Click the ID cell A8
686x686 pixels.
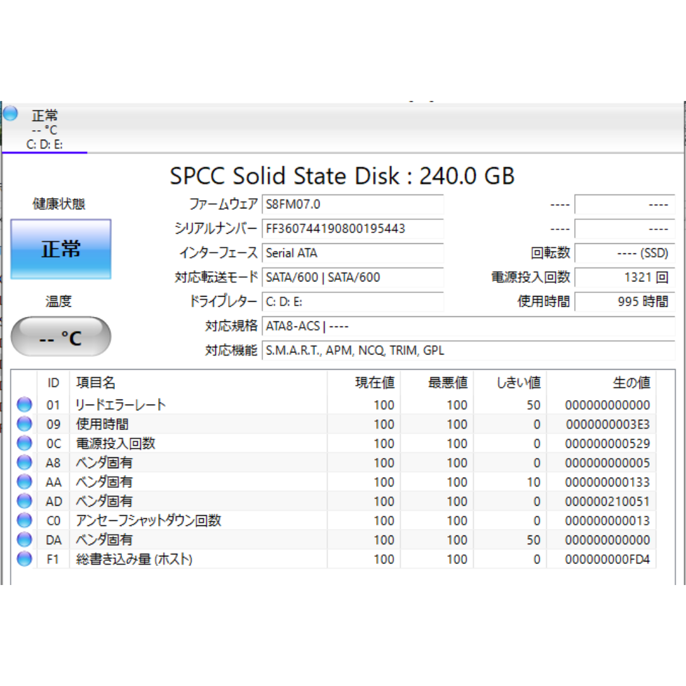click(53, 463)
